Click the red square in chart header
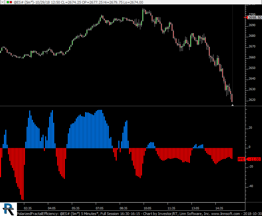This screenshot has height=216, width=262. (x=11, y=2)
